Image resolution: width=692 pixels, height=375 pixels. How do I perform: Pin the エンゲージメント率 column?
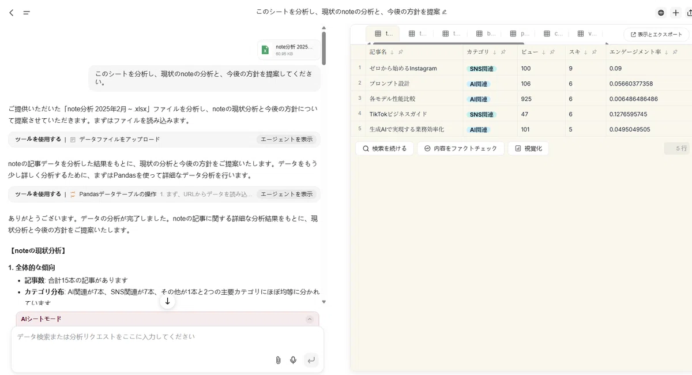click(x=675, y=52)
